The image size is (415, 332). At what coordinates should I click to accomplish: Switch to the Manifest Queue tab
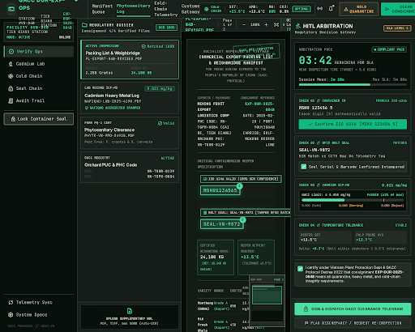tap(102, 9)
